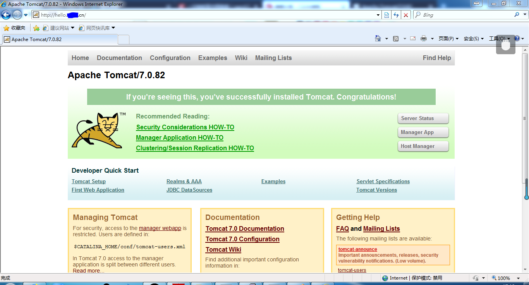
Task: Open a new blank tab button
Action: click(x=124, y=39)
